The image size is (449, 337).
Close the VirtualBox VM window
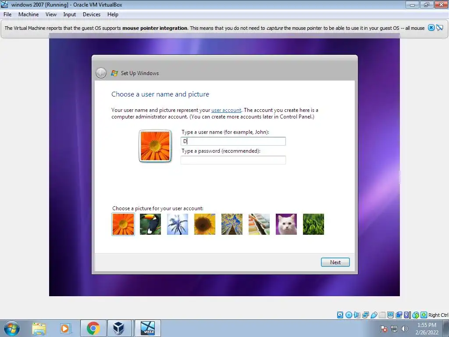point(441,4)
